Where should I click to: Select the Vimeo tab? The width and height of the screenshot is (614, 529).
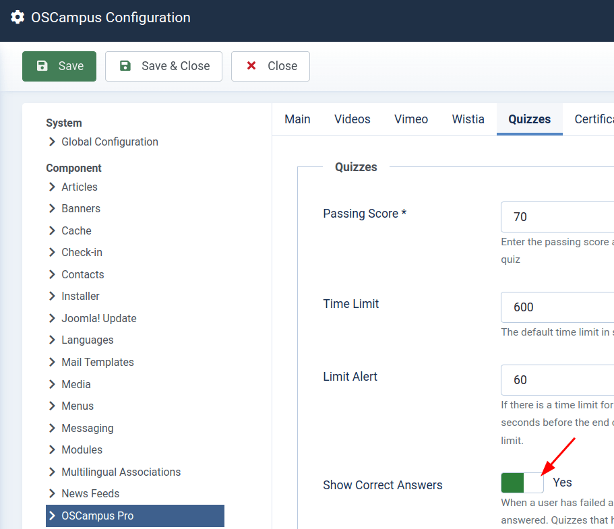tap(410, 119)
